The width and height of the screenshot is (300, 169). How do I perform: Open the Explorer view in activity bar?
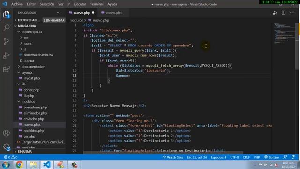(6, 15)
